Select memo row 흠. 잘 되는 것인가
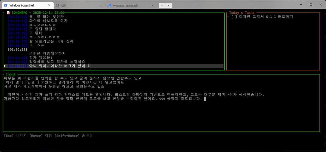The width and height of the screenshot is (326, 152). [x=114, y=17]
